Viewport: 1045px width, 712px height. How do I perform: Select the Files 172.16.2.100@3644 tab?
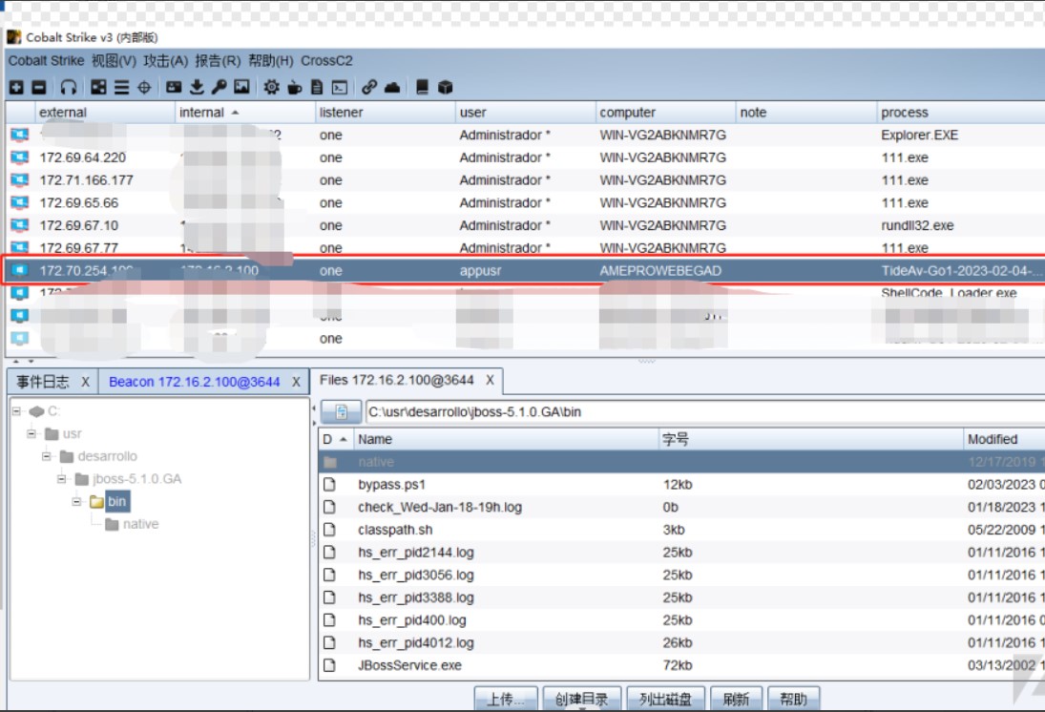click(x=397, y=380)
